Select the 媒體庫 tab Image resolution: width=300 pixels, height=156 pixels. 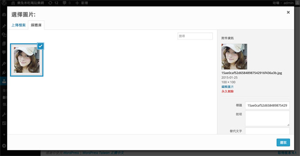pos(36,25)
